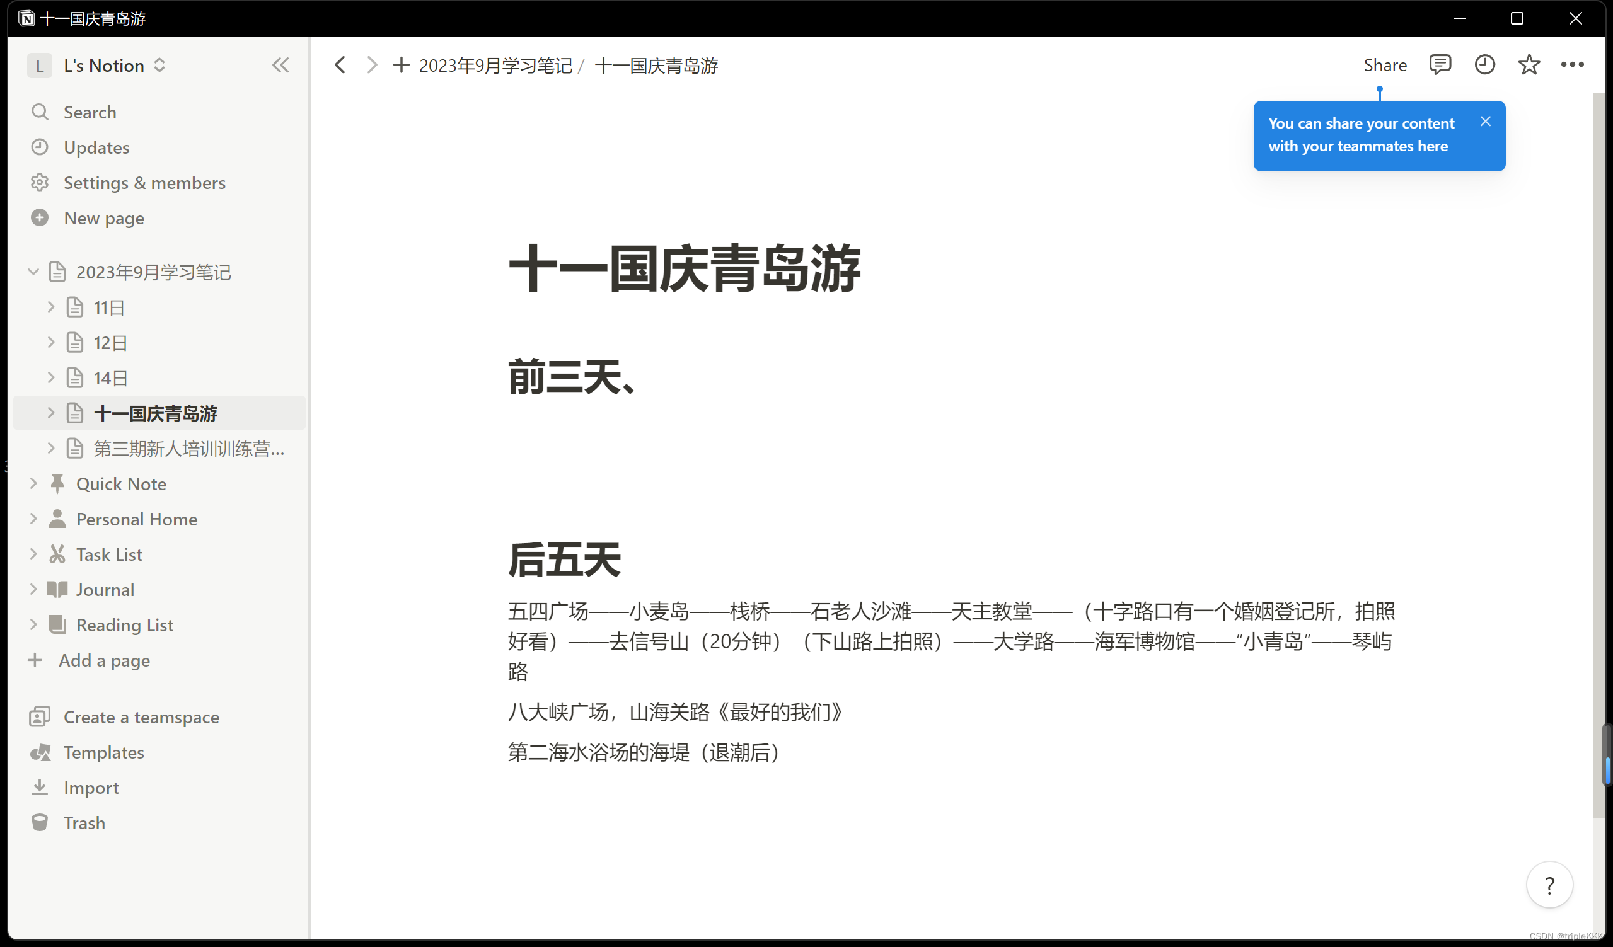Open the Journal page in sidebar
This screenshot has width=1613, height=947.
(x=105, y=589)
